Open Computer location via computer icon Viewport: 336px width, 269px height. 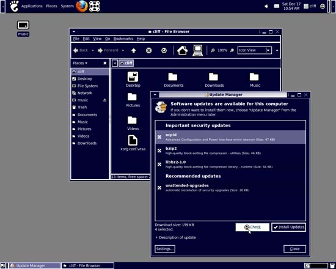pos(197,50)
